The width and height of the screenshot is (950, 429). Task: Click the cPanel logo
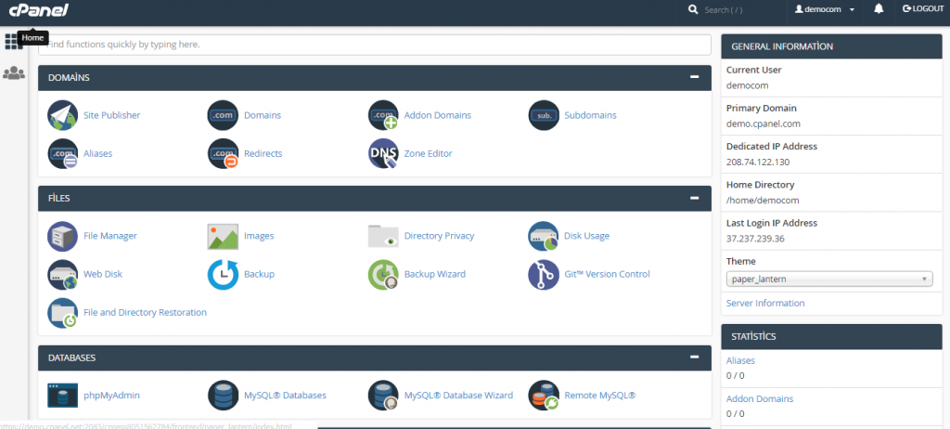[x=34, y=10]
